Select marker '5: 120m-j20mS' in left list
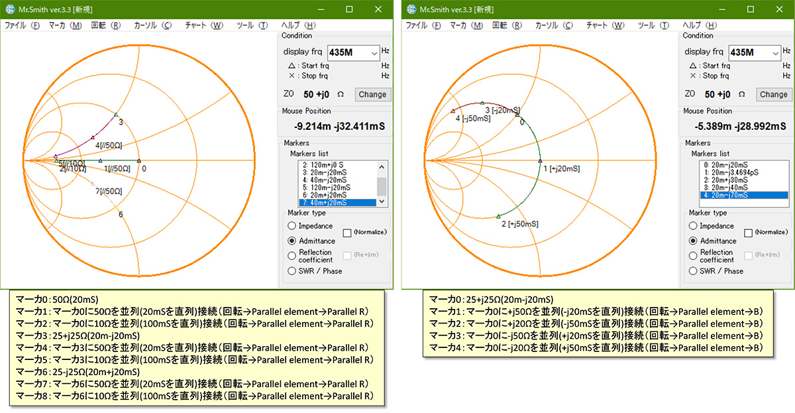 [338, 188]
